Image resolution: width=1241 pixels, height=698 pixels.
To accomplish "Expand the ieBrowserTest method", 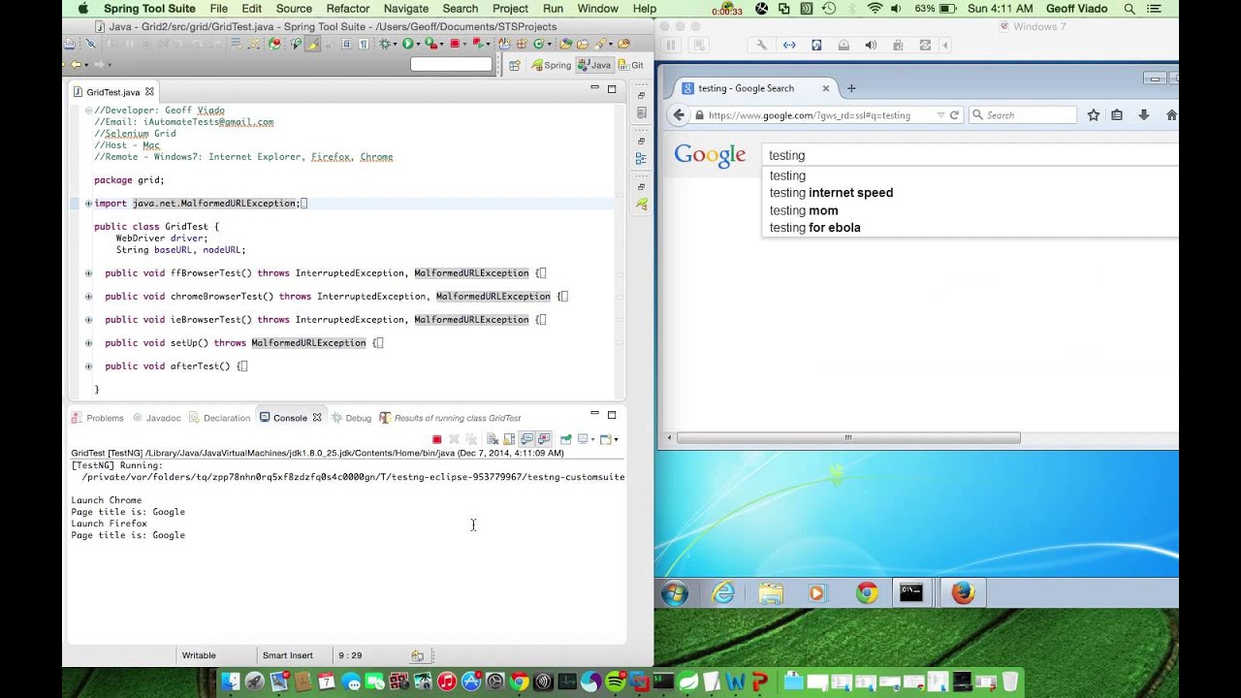I will (88, 320).
